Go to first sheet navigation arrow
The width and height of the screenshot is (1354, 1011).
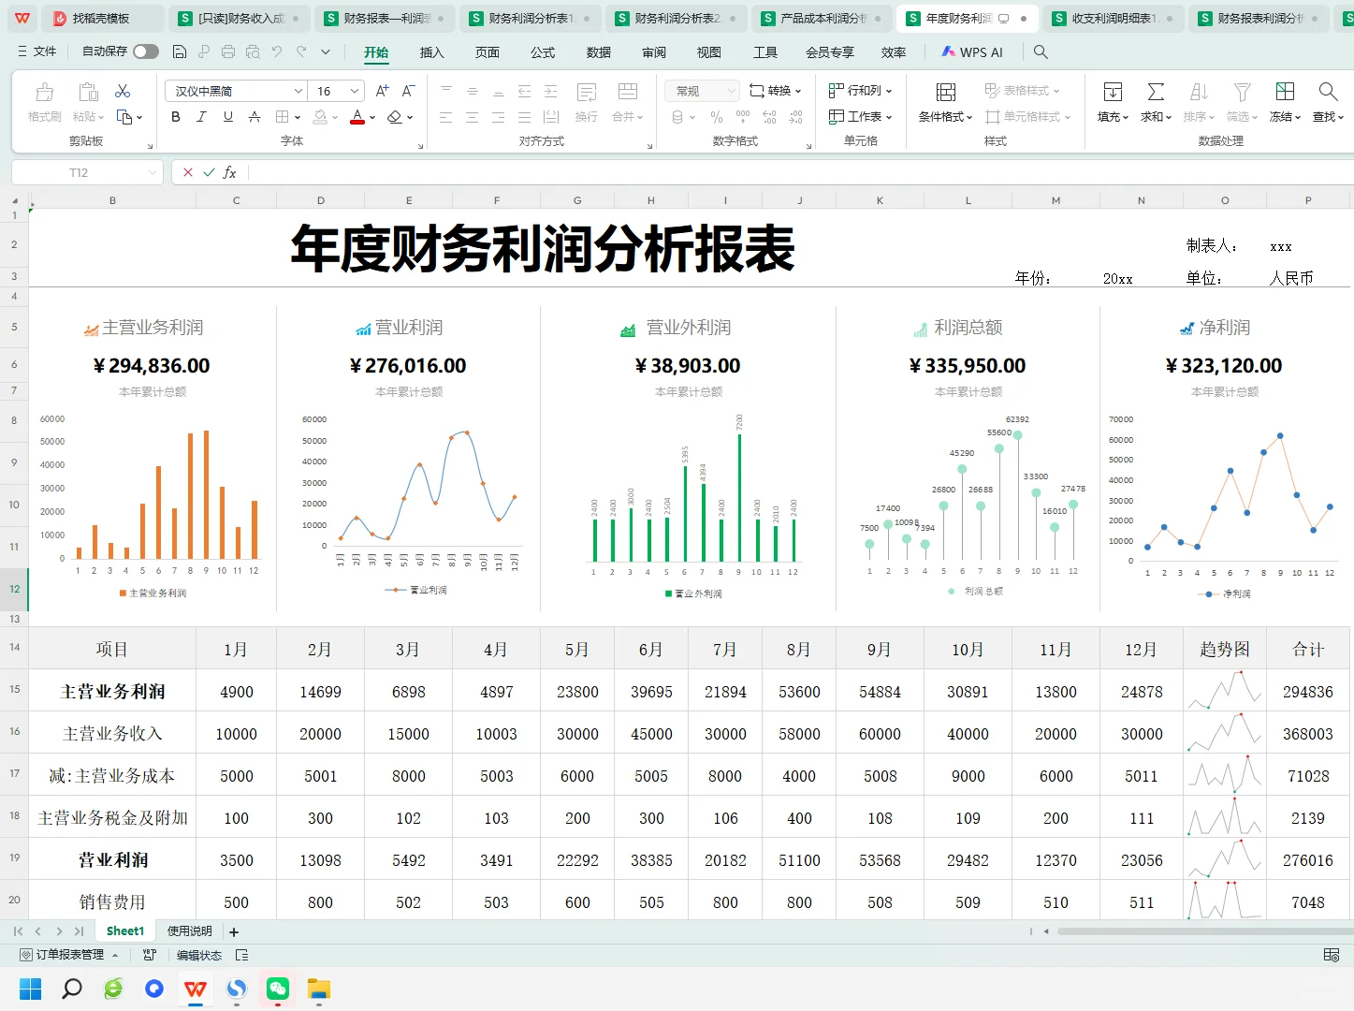click(x=18, y=931)
